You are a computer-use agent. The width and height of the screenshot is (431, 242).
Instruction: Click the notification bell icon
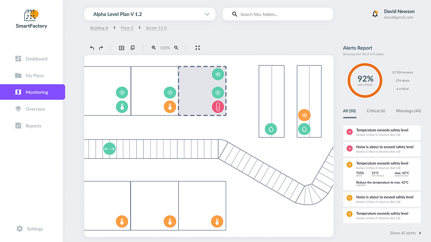click(x=375, y=14)
